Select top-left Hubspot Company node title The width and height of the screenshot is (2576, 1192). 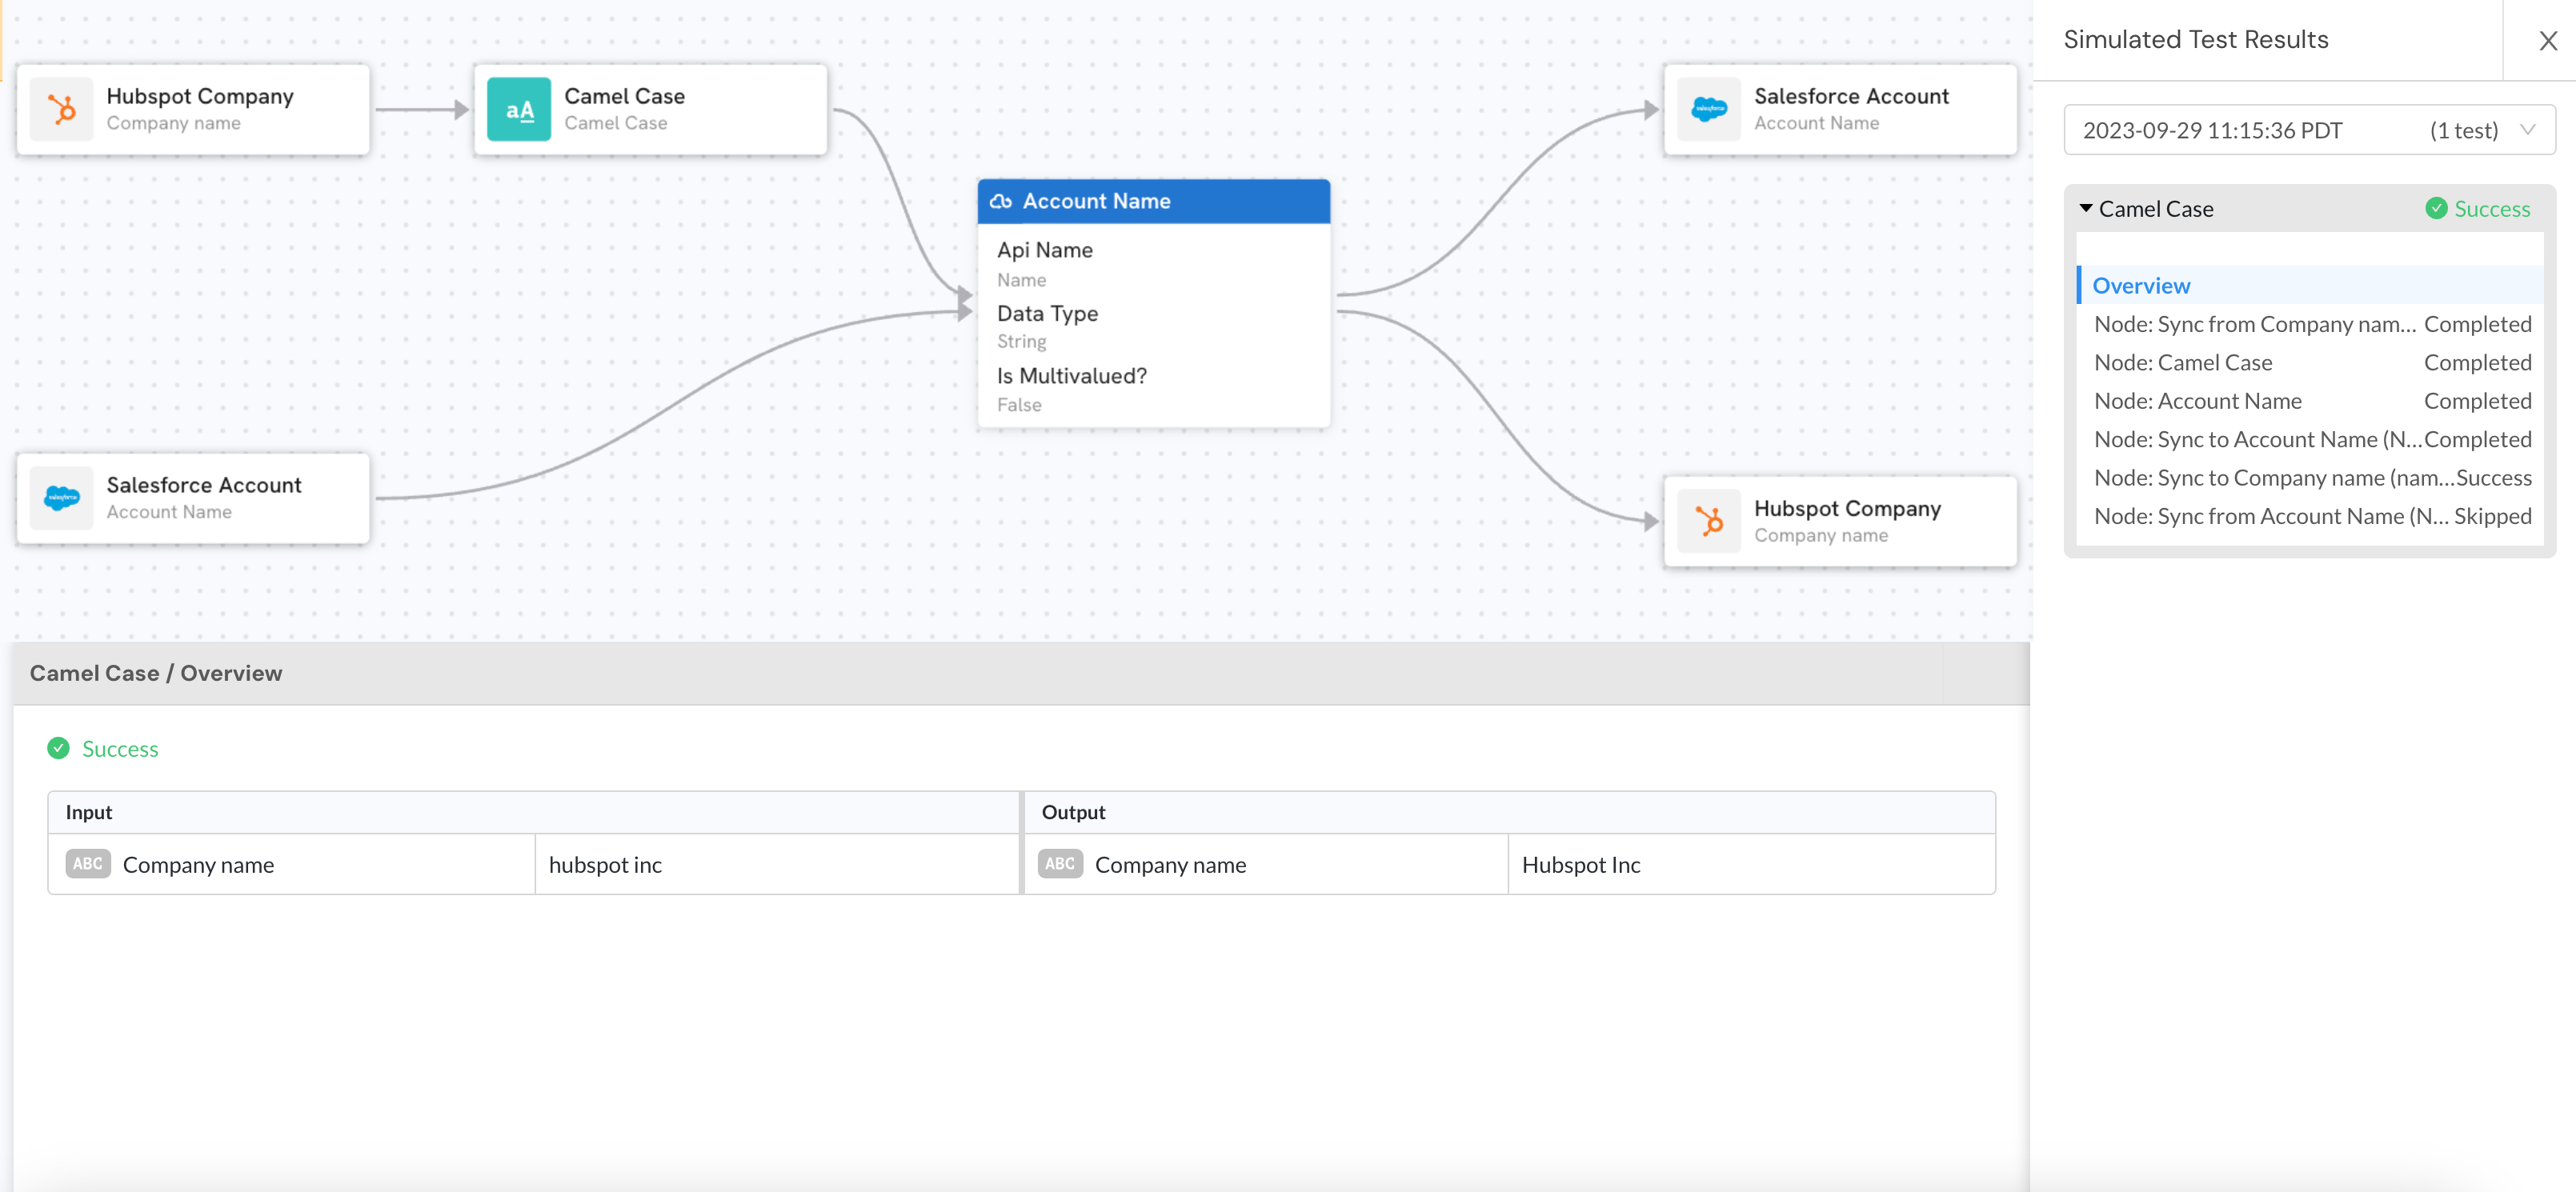[200, 96]
